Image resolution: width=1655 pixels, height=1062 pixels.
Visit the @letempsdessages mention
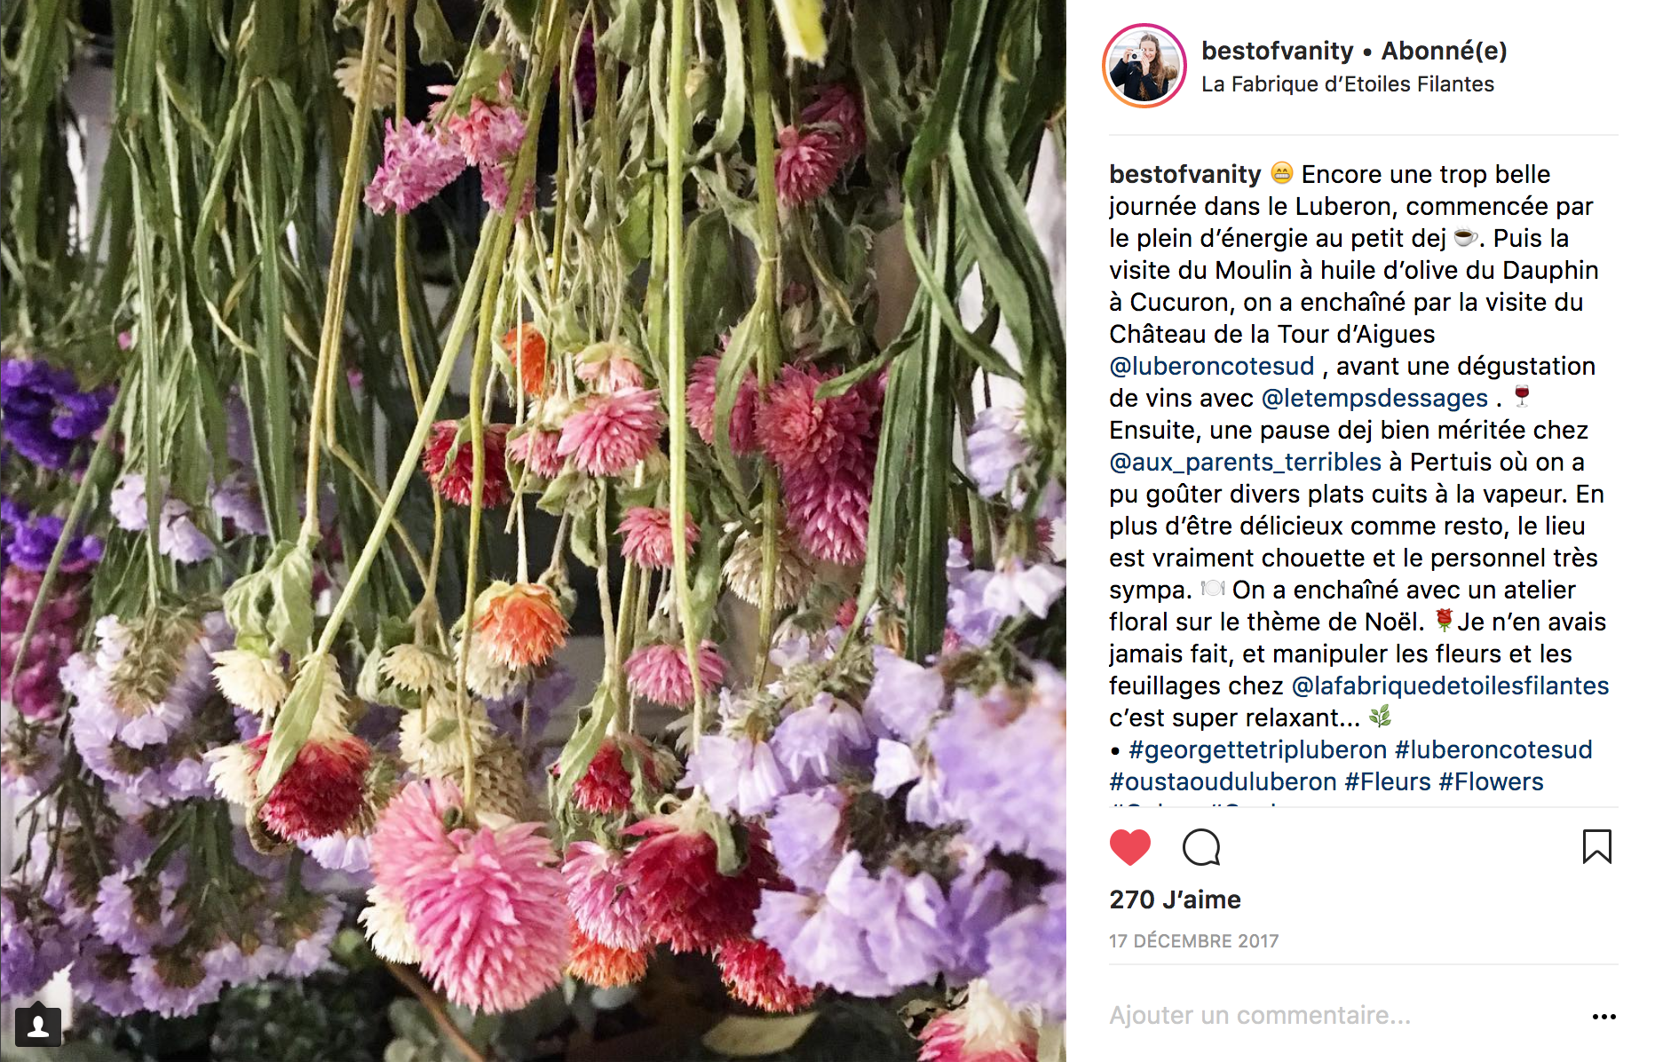1374,398
